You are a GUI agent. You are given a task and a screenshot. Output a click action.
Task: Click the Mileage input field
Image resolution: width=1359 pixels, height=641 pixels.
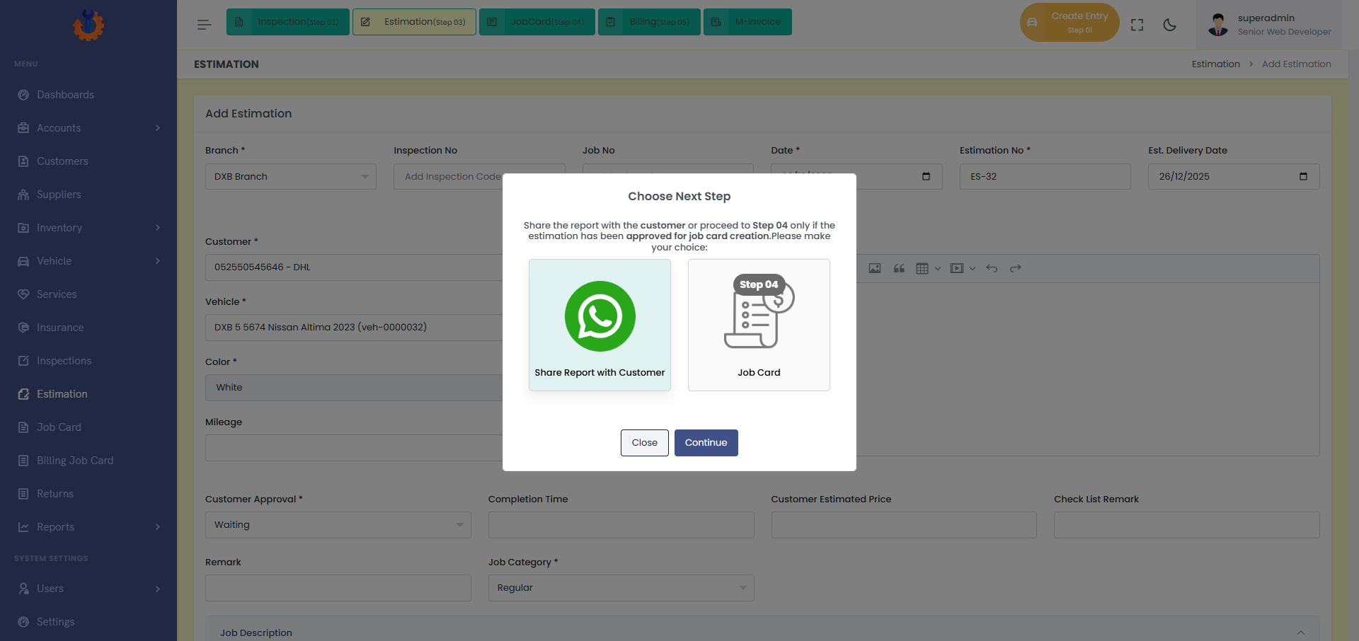[354, 448]
